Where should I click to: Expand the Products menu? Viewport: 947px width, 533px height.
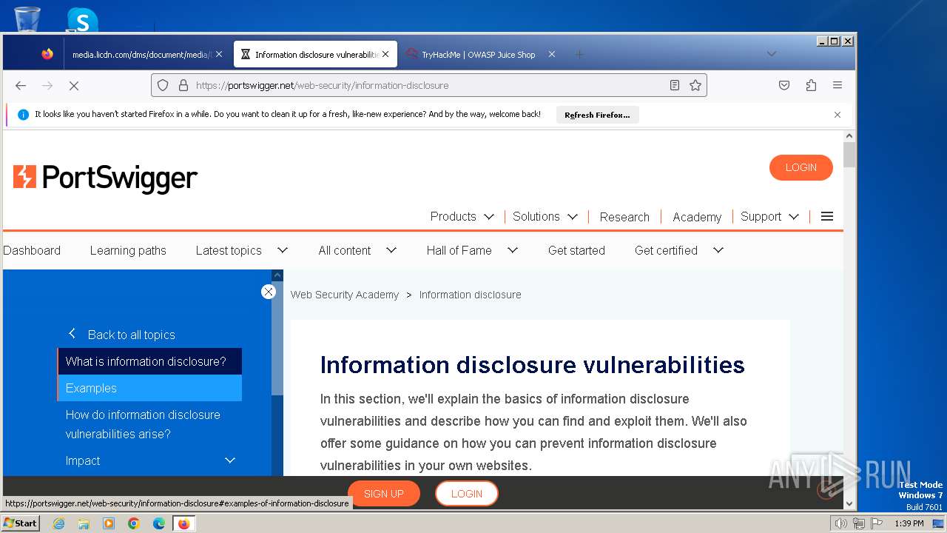462,216
